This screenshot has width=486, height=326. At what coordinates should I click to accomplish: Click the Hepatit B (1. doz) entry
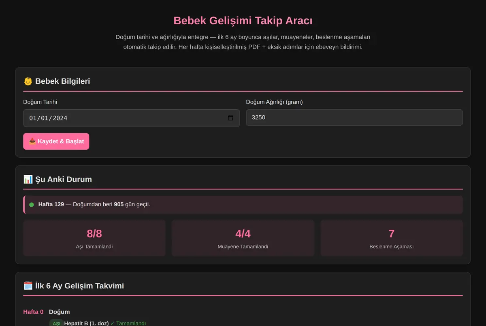coord(87,324)
